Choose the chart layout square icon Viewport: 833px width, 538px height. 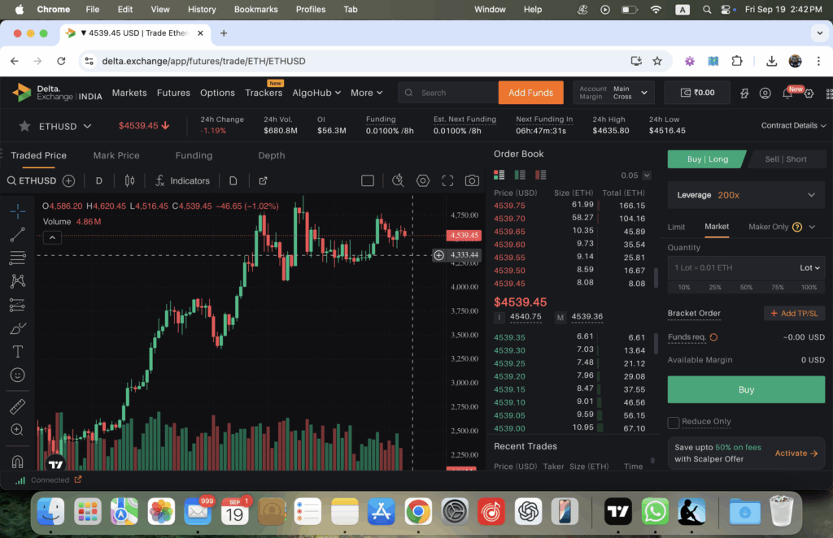pyautogui.click(x=368, y=181)
